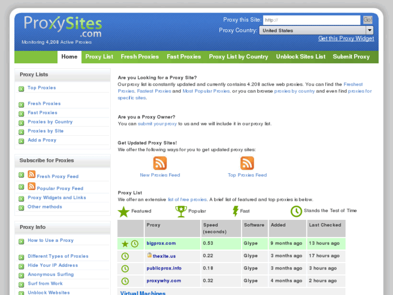Click the Popular trophy legend icon
The width and height of the screenshot is (393, 295).
[181, 212]
